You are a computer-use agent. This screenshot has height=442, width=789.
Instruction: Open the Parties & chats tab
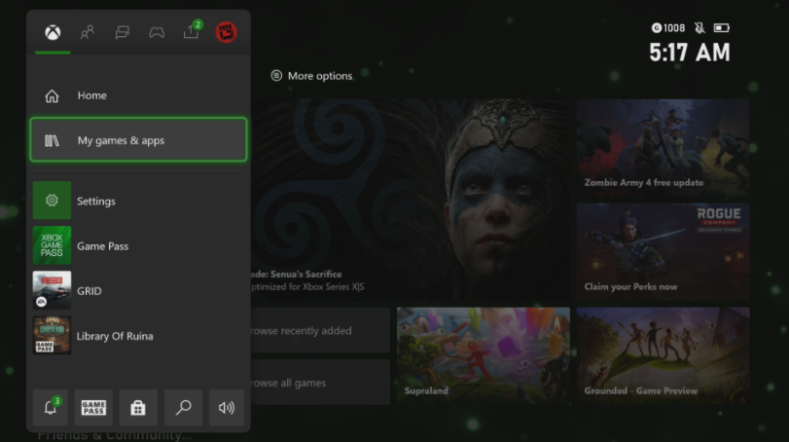tap(122, 33)
